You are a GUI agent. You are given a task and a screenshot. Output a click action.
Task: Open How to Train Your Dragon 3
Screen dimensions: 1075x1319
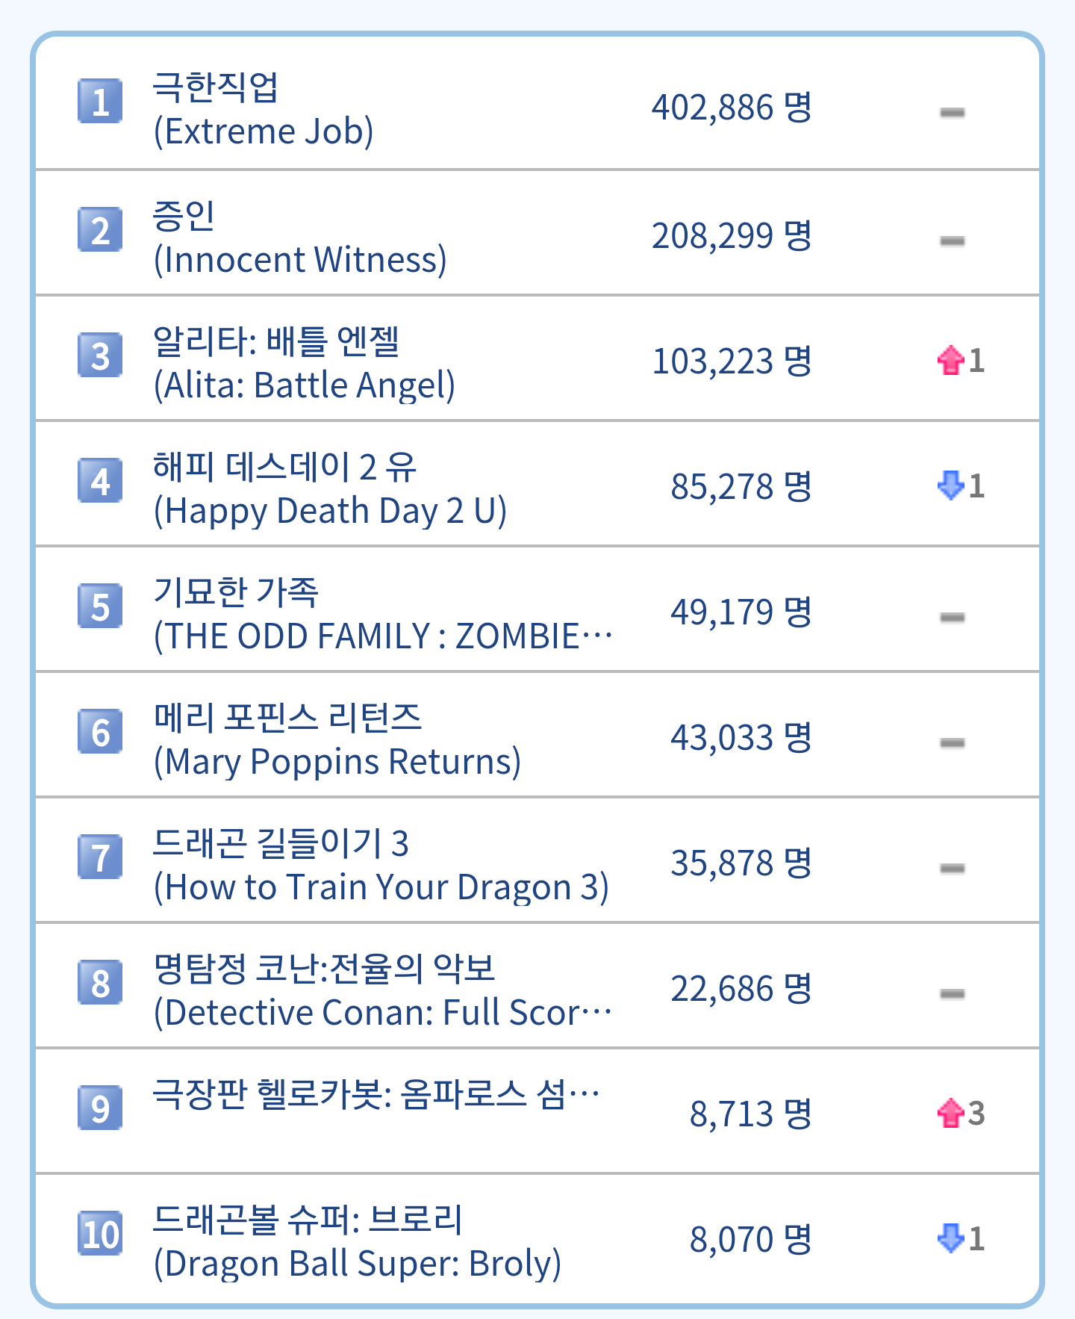click(x=381, y=865)
